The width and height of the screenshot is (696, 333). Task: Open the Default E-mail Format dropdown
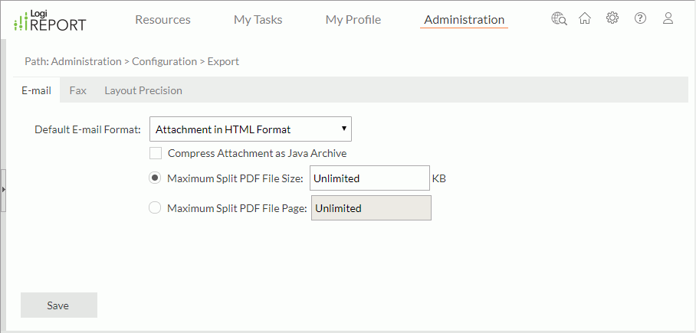[250, 129]
